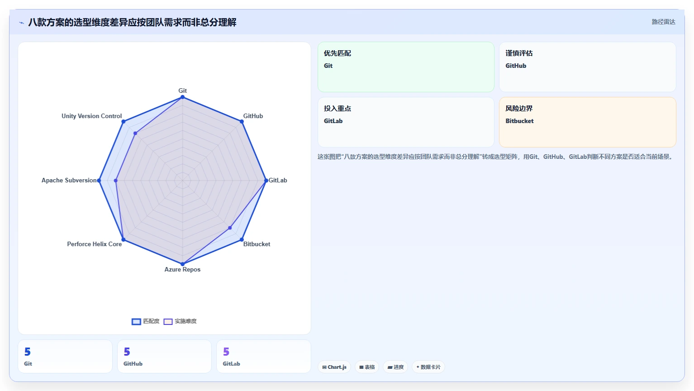This screenshot has width=694, height=391.
Task: Open the GitHub score card showing 5
Action: tap(164, 357)
